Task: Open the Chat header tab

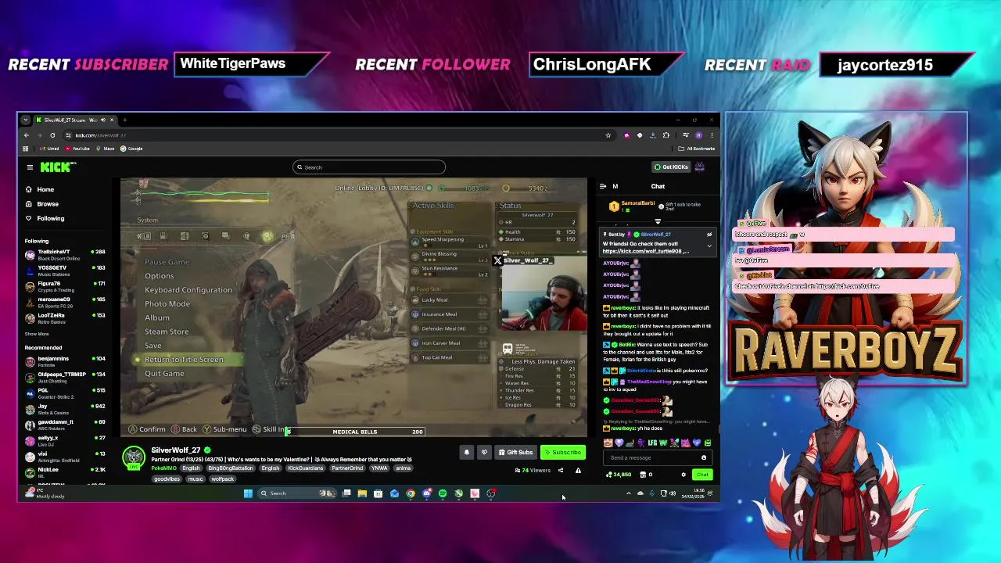Action: 658,186
